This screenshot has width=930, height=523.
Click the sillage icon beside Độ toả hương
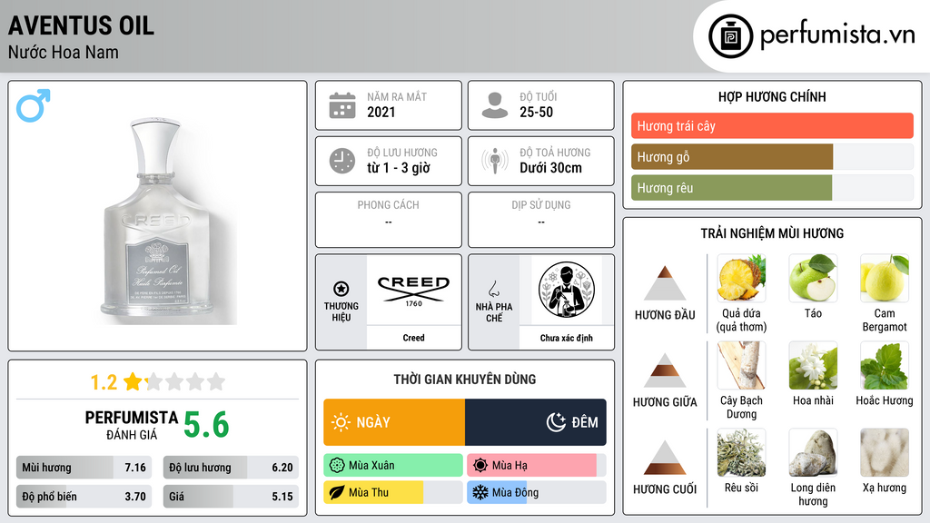(x=495, y=161)
